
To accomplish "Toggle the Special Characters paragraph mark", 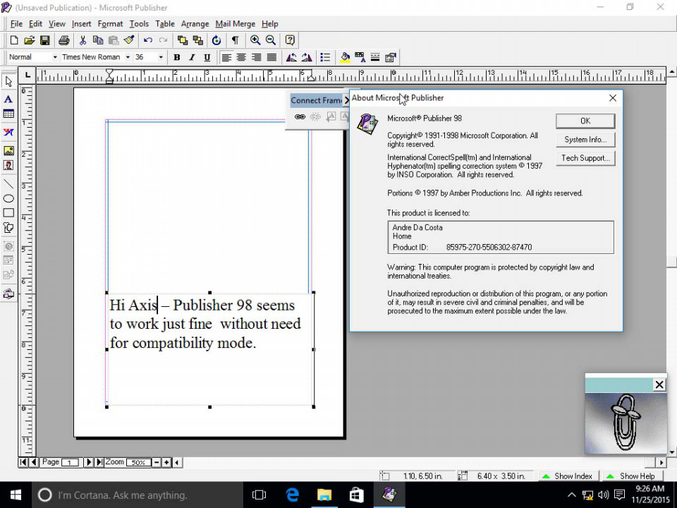I will (236, 41).
